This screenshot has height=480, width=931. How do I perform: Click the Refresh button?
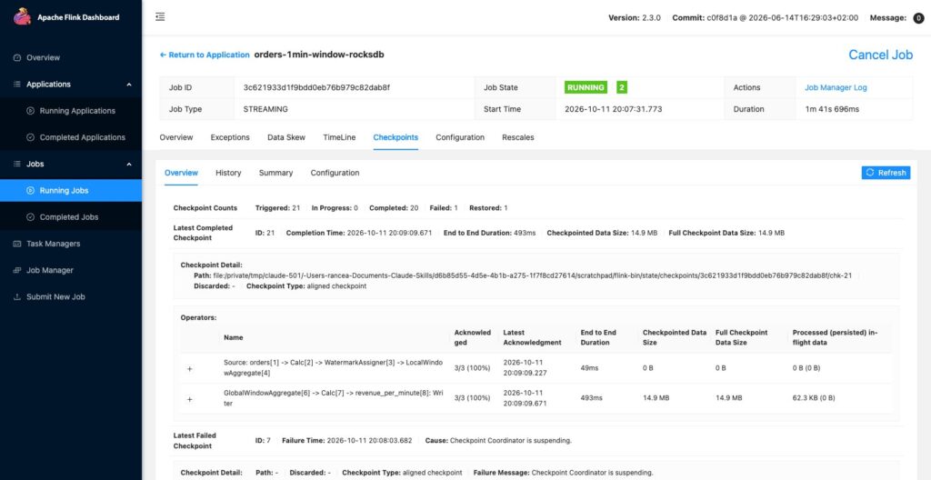pyautogui.click(x=886, y=173)
